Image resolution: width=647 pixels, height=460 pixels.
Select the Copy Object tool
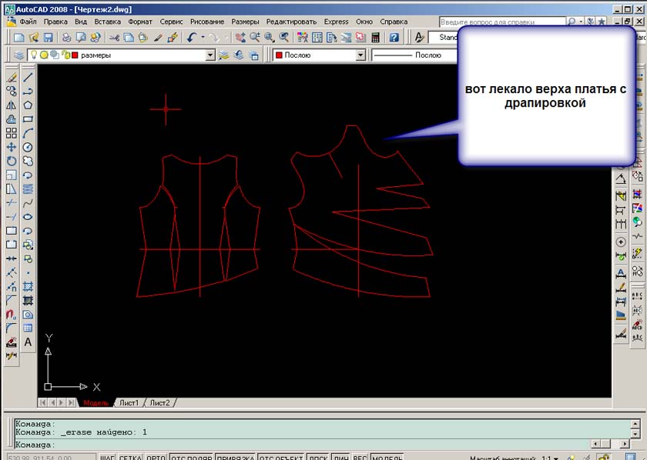12,91
